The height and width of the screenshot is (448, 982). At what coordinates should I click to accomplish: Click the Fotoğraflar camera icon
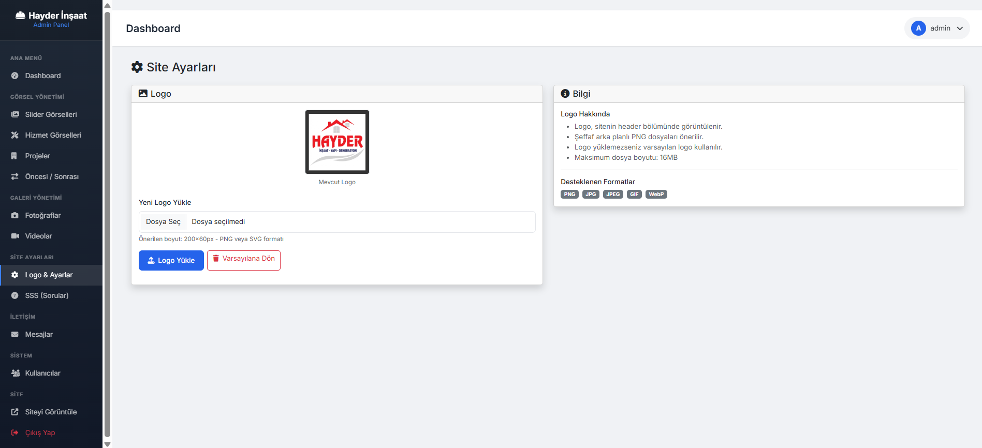[x=15, y=215]
